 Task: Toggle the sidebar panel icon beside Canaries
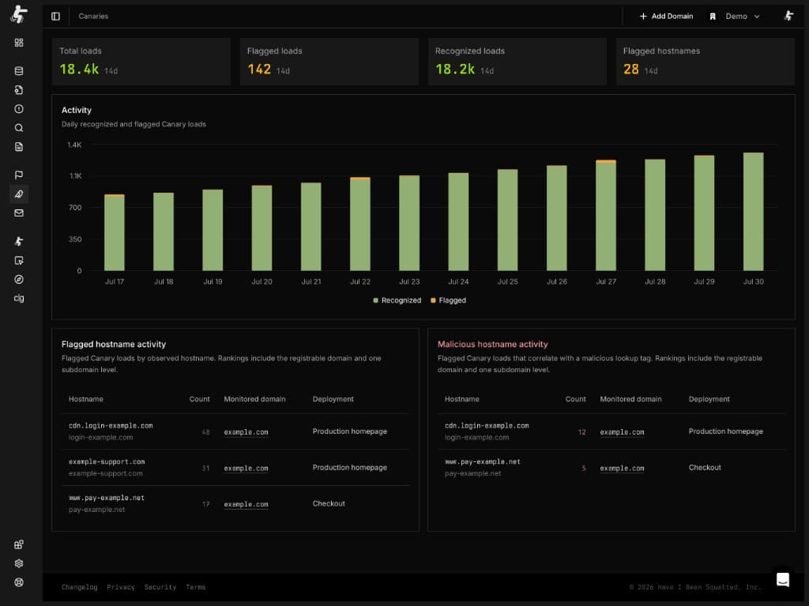(x=56, y=17)
